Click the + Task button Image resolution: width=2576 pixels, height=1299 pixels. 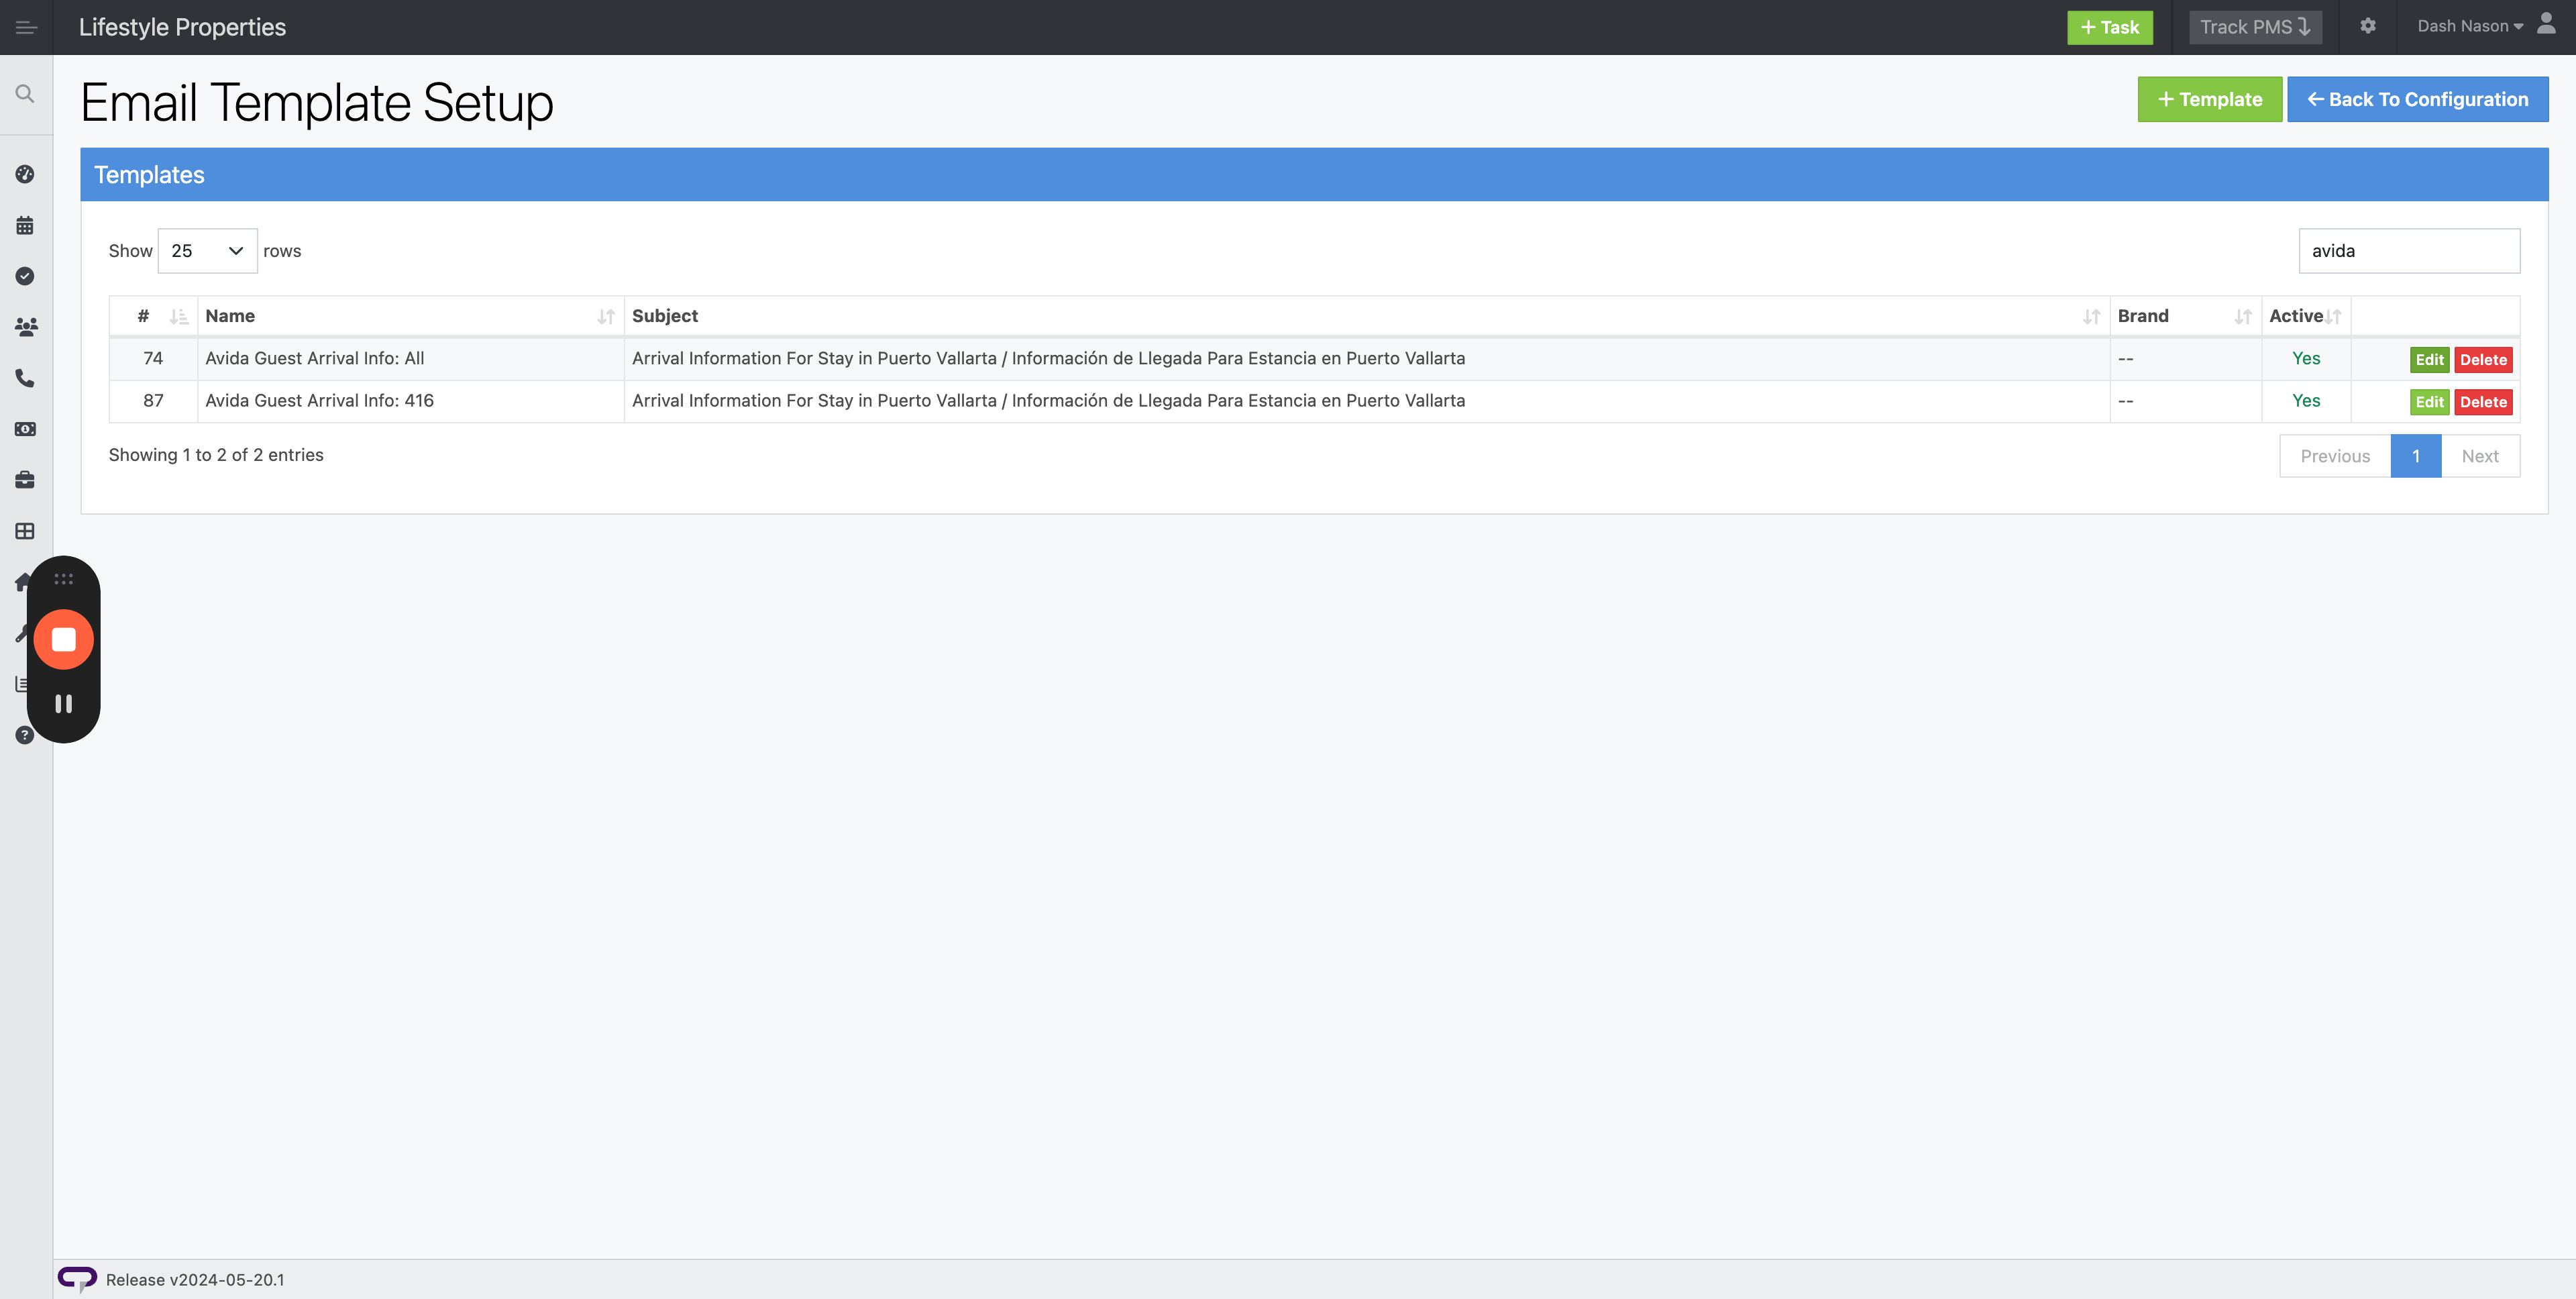click(x=2109, y=27)
